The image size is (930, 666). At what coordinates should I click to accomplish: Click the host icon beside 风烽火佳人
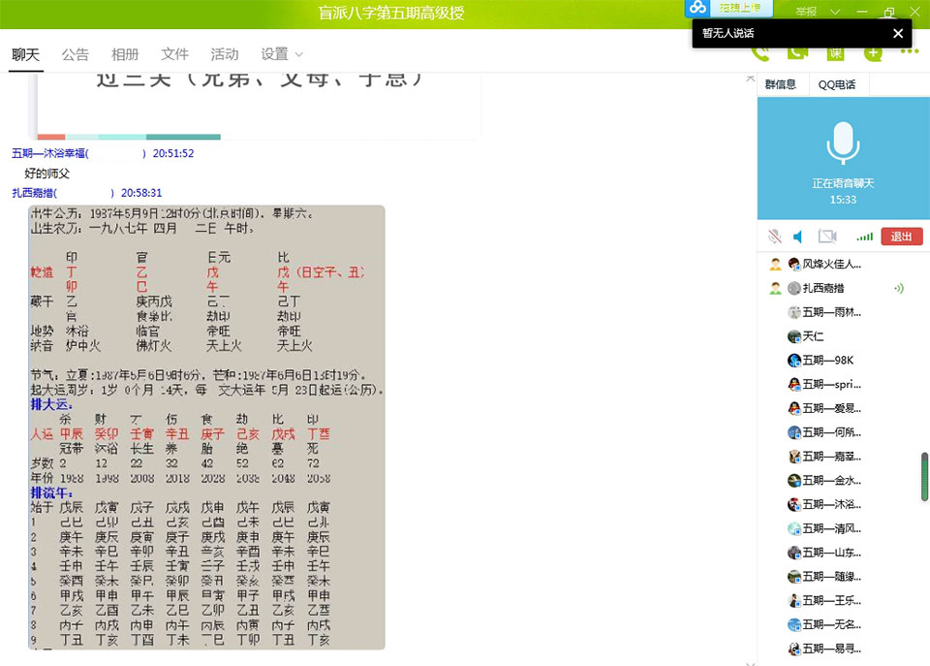[x=775, y=264]
